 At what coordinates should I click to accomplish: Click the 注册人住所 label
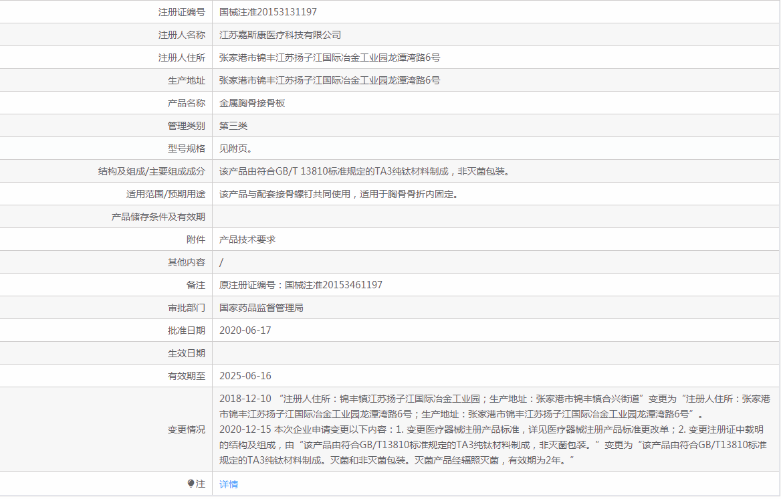(182, 58)
